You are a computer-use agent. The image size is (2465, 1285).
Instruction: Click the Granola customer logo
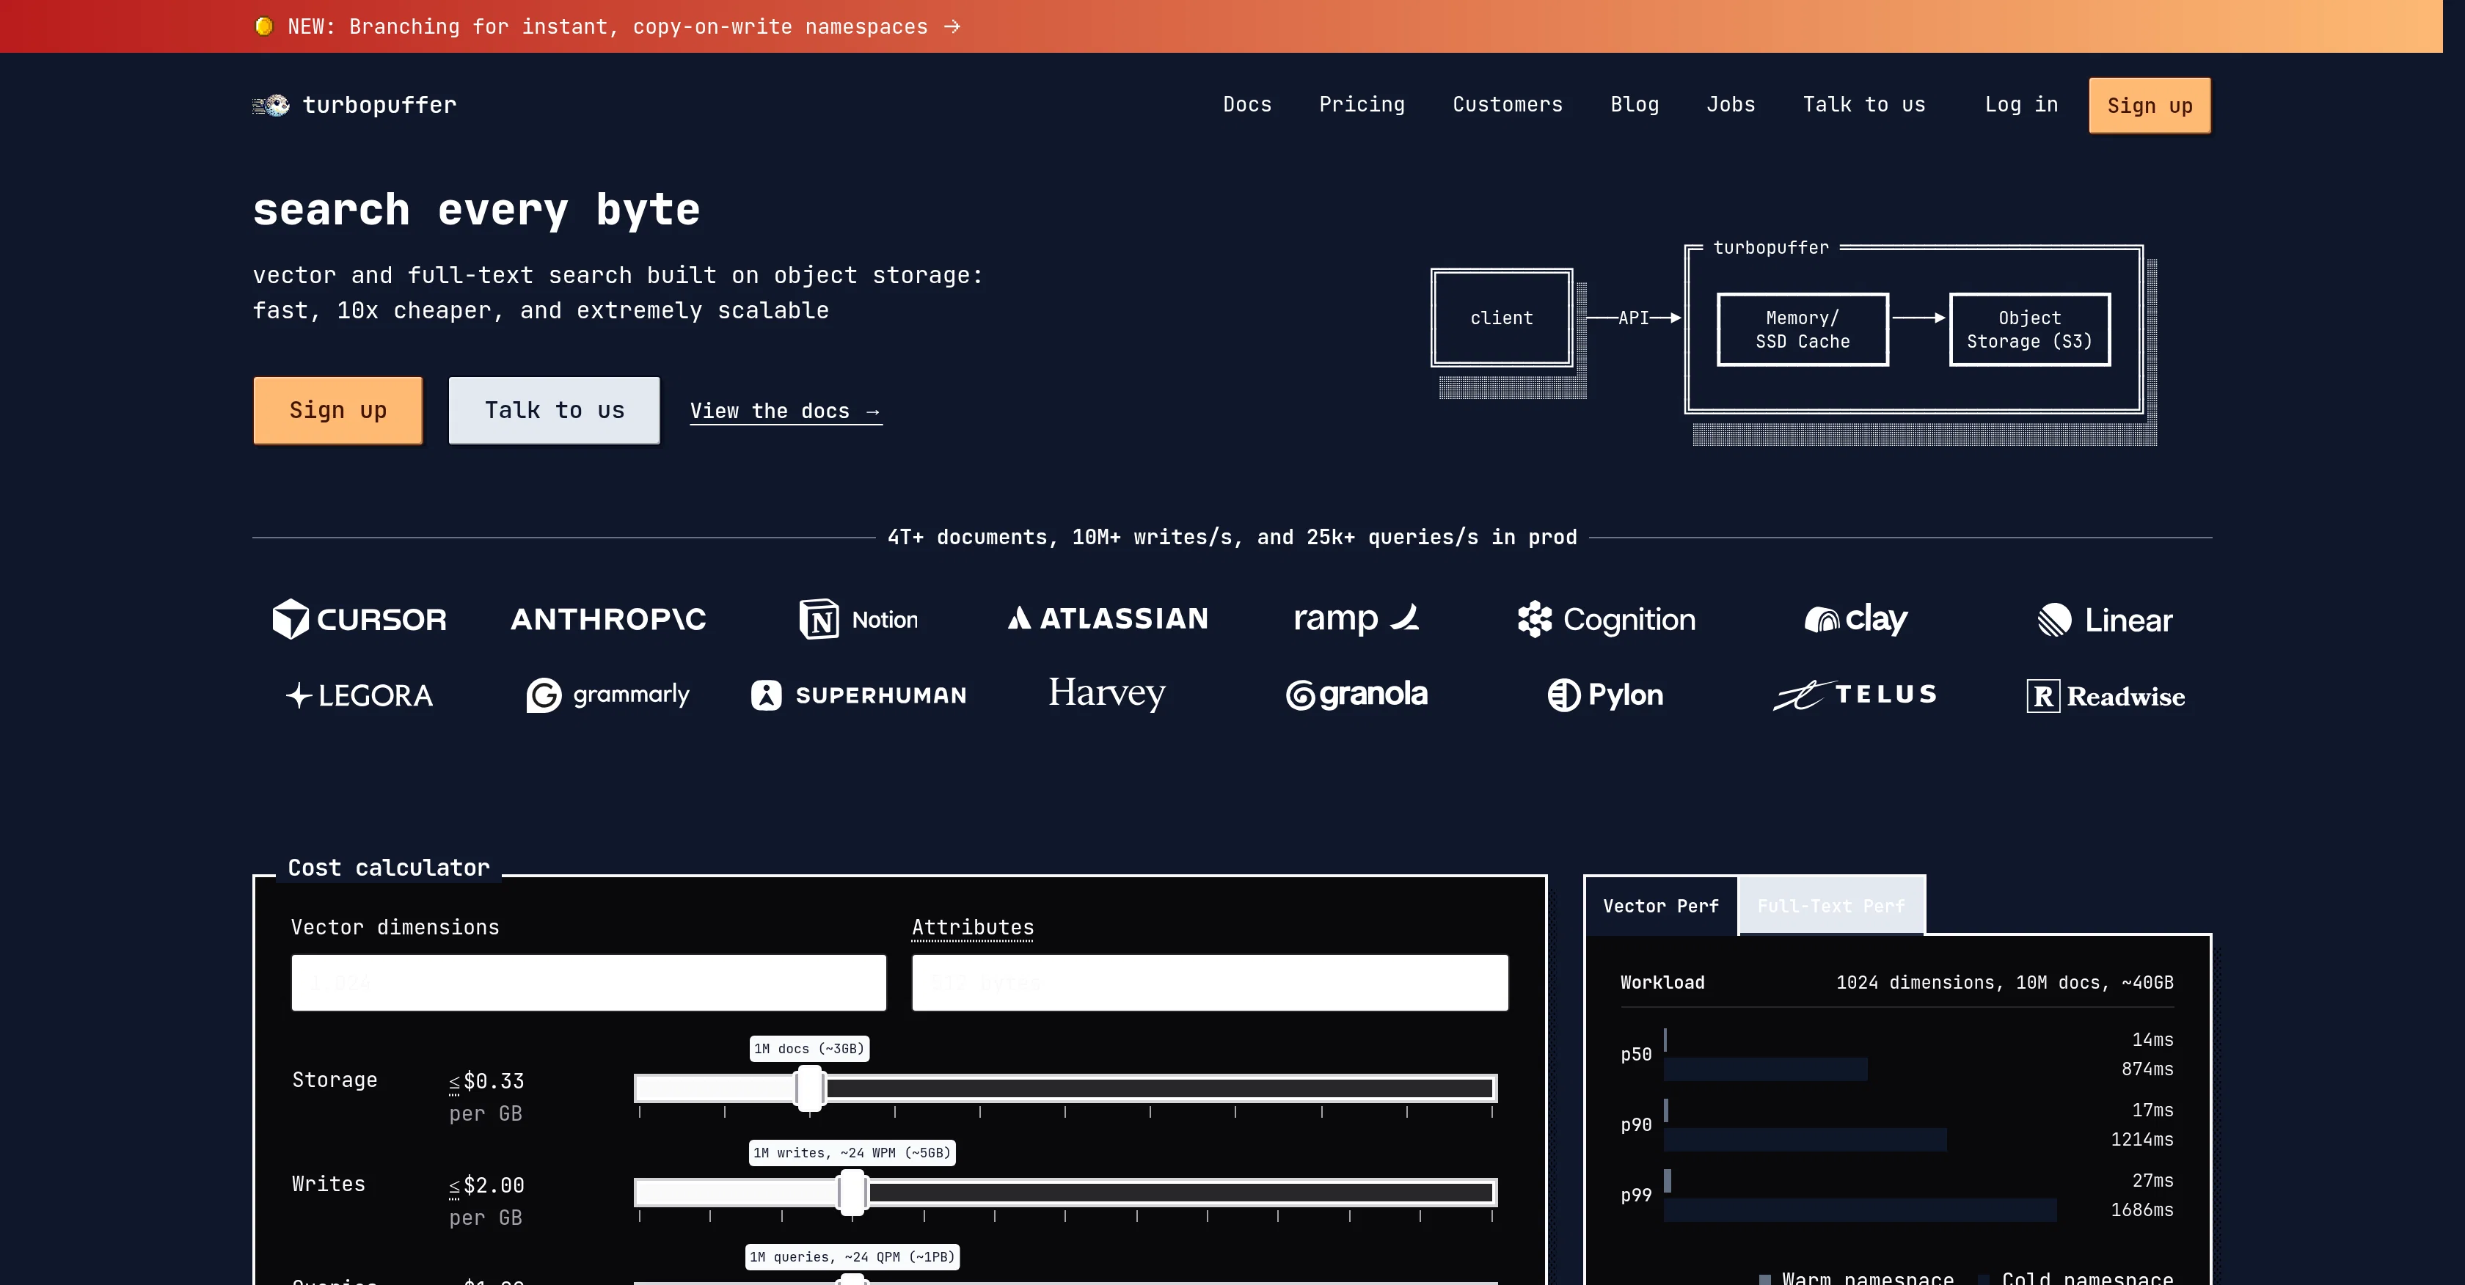click(1356, 695)
